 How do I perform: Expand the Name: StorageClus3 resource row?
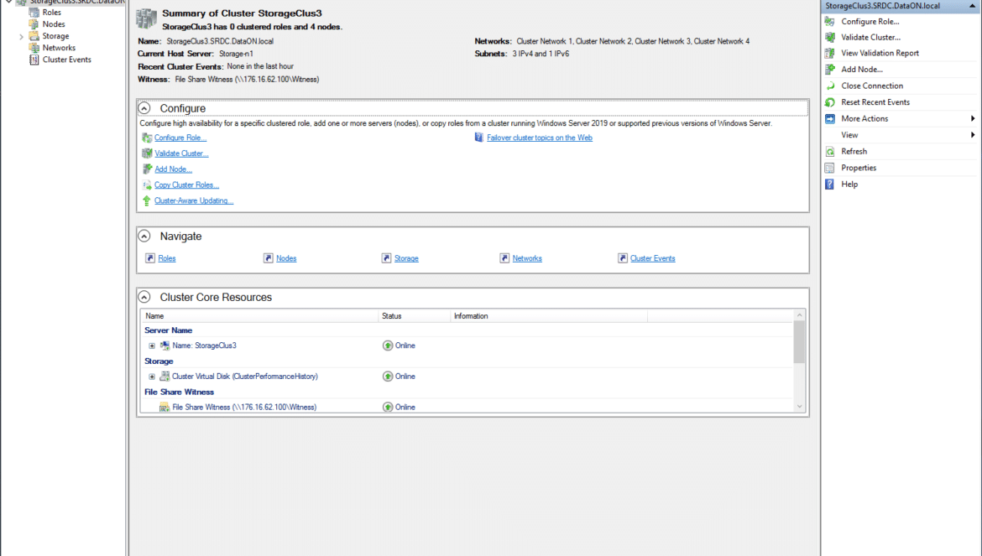coord(152,346)
